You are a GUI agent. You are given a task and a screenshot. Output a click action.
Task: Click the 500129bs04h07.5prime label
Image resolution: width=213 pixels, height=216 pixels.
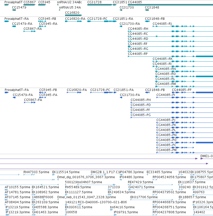(x=84, y=182)
